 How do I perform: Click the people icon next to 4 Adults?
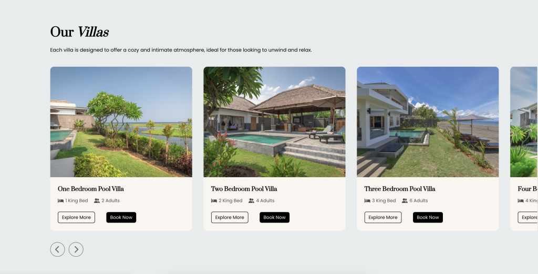(x=252, y=200)
